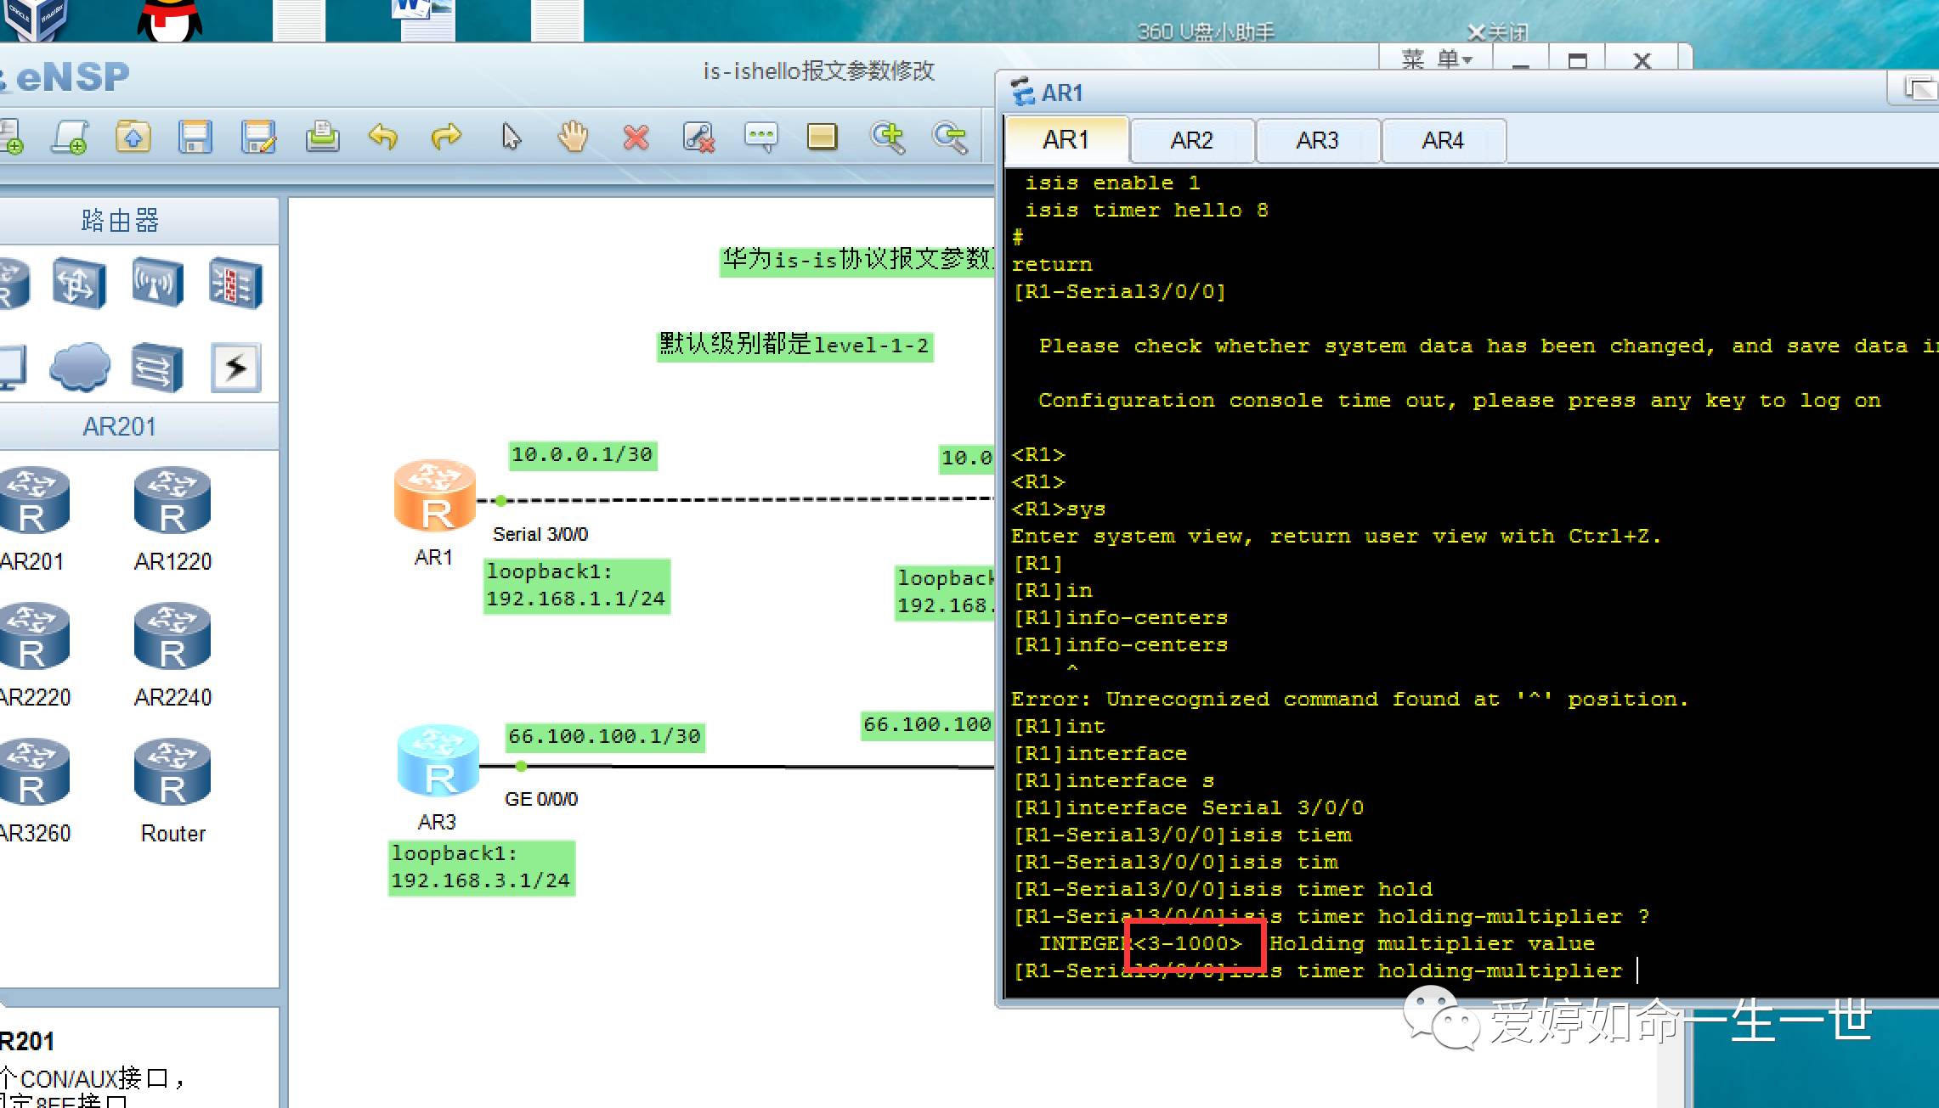The width and height of the screenshot is (1939, 1108).
Task: Select the AR1 router on canvas
Action: (x=435, y=496)
